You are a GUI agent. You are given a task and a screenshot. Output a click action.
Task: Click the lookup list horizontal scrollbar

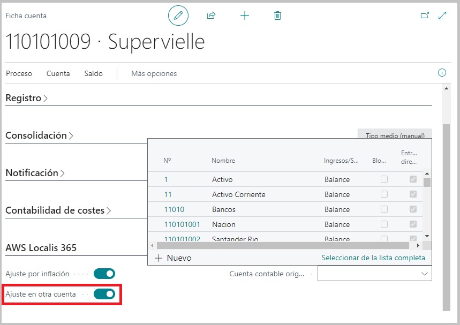coord(283,245)
